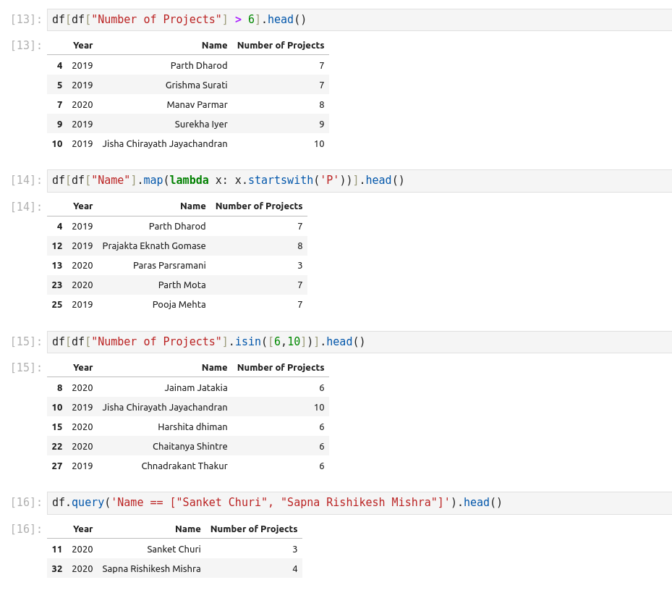Click the Surekha Iyer name cell
672x593 pixels.
(200, 125)
